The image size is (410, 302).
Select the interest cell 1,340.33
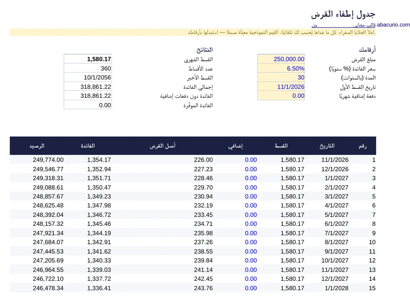tap(99, 260)
